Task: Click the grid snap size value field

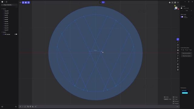Action: pos(187,11)
